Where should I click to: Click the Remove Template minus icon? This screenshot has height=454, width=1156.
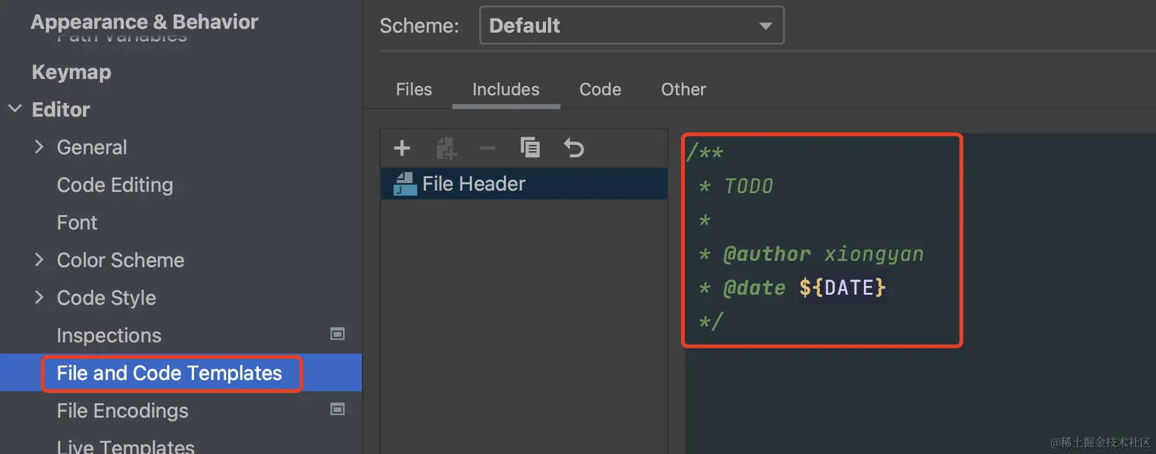tap(488, 149)
